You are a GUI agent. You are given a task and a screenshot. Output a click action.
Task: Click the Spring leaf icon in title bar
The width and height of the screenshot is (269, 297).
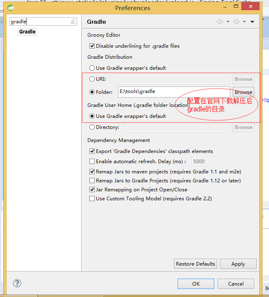click(11, 8)
